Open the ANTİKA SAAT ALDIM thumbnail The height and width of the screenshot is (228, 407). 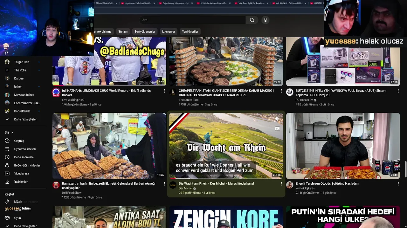pyautogui.click(x=109, y=217)
